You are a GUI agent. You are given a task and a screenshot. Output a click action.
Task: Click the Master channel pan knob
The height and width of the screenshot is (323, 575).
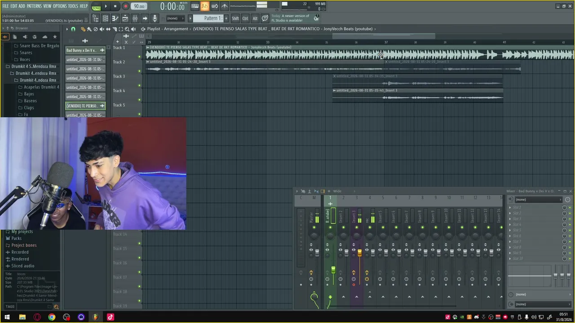click(x=314, y=236)
